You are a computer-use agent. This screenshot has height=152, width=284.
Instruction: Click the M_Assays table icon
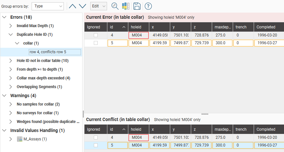coord(20,139)
